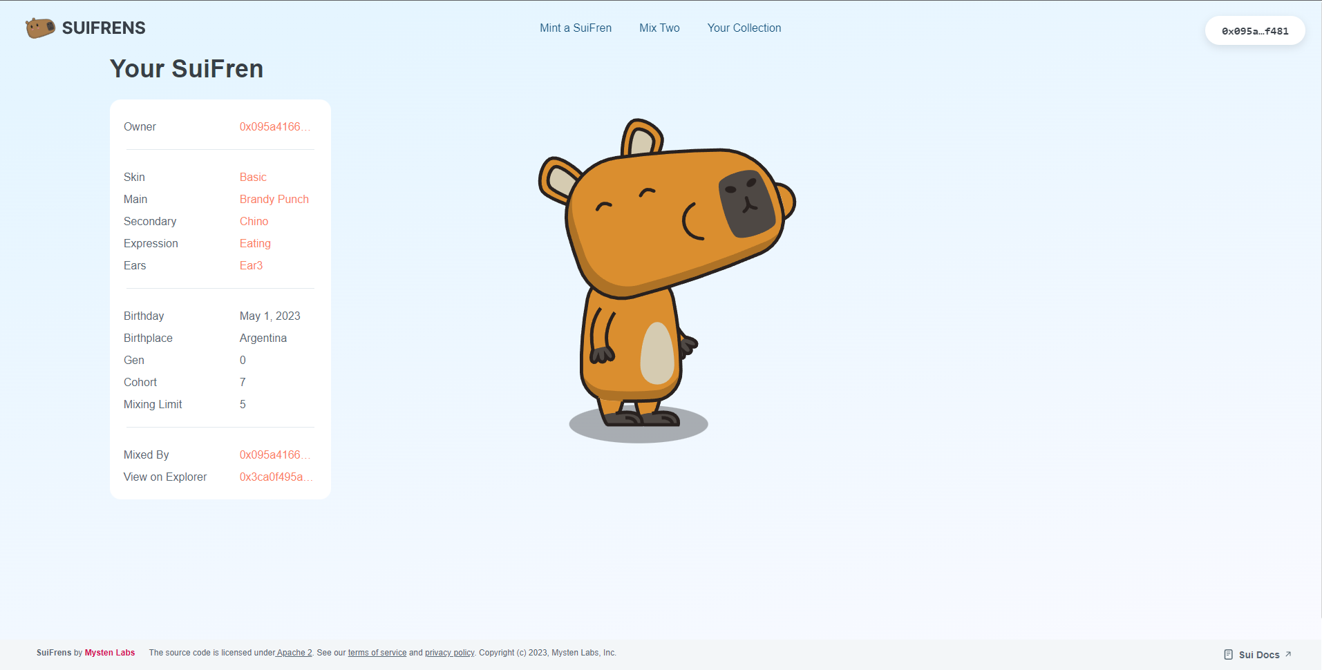1322x670 pixels.
Task: Open View on Explorer object link
Action: (276, 477)
